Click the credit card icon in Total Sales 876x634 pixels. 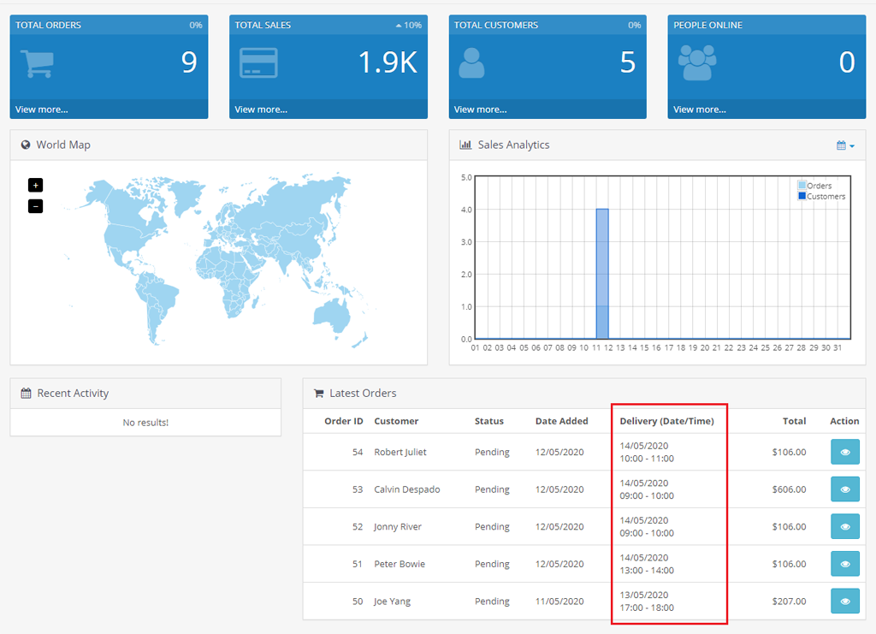tap(258, 62)
